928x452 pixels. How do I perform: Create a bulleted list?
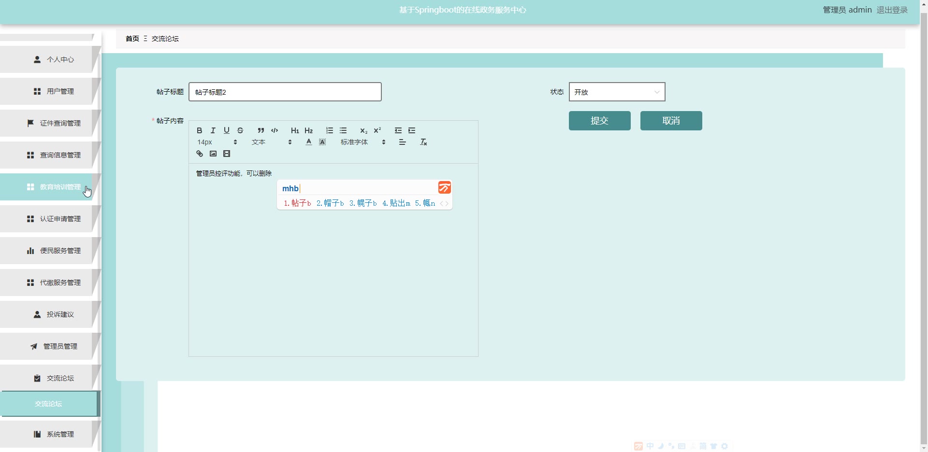tap(343, 130)
